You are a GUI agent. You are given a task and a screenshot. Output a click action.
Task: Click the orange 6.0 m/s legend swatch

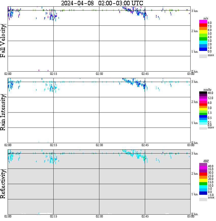click(x=203, y=29)
